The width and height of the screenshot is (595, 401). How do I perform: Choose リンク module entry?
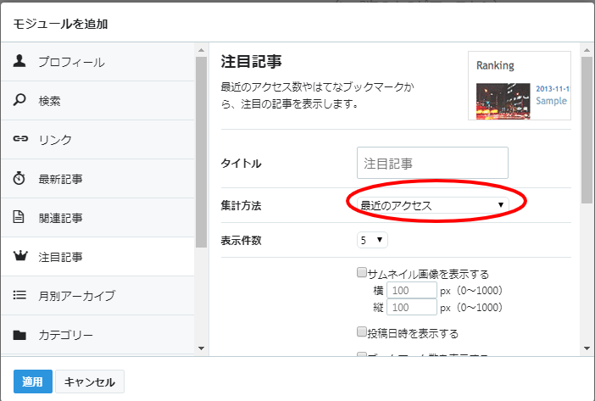point(97,140)
